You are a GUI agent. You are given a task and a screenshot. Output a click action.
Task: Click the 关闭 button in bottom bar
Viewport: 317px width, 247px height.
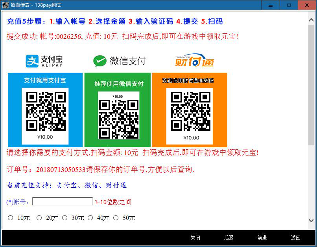tap(195, 238)
